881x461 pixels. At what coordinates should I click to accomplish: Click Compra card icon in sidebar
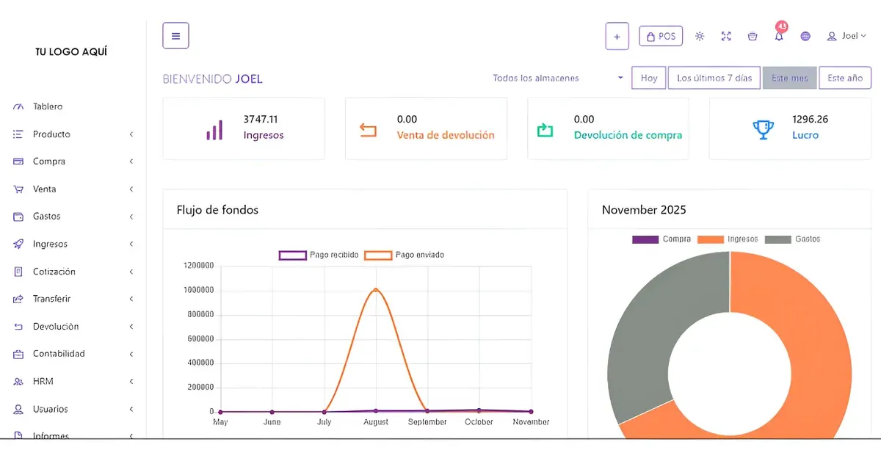coord(18,161)
